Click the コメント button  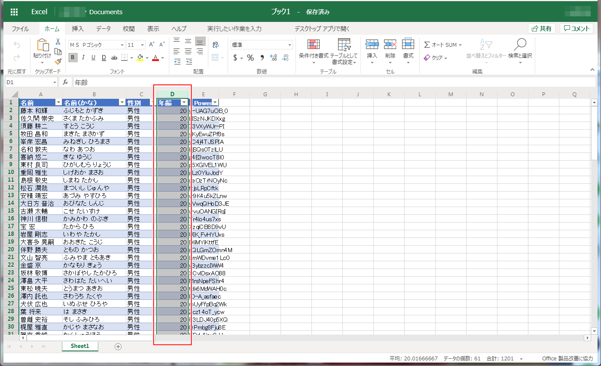tap(577, 28)
